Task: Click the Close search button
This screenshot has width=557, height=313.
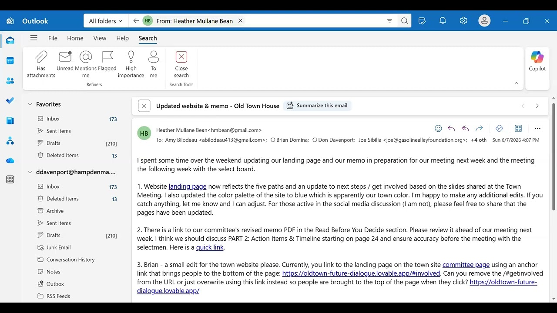Action: point(181,64)
